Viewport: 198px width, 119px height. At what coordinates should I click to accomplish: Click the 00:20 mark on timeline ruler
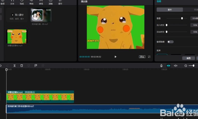point(164,69)
